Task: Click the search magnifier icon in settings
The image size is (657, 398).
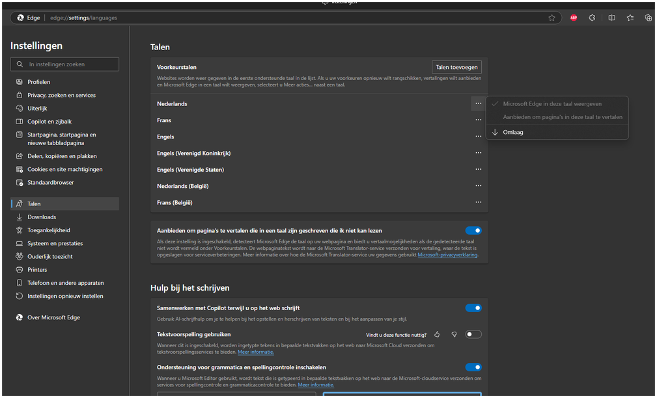Action: point(20,64)
